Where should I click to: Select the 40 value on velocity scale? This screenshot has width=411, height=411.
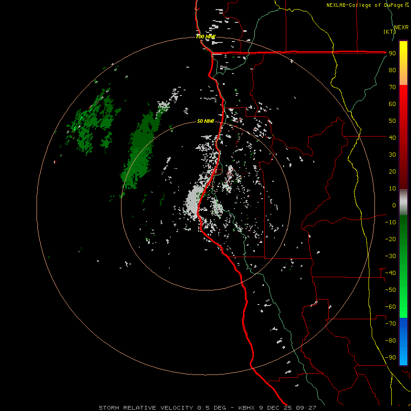pyautogui.click(x=392, y=137)
